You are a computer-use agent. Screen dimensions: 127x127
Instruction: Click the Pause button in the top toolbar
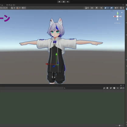point(63,2)
